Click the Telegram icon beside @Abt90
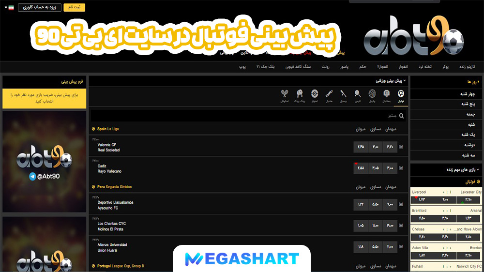Screen dimensions: 484x272 (x=32, y=176)
